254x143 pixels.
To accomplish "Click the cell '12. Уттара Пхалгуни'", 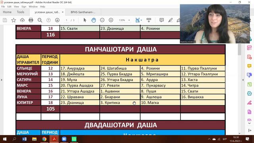I will click(203, 74).
